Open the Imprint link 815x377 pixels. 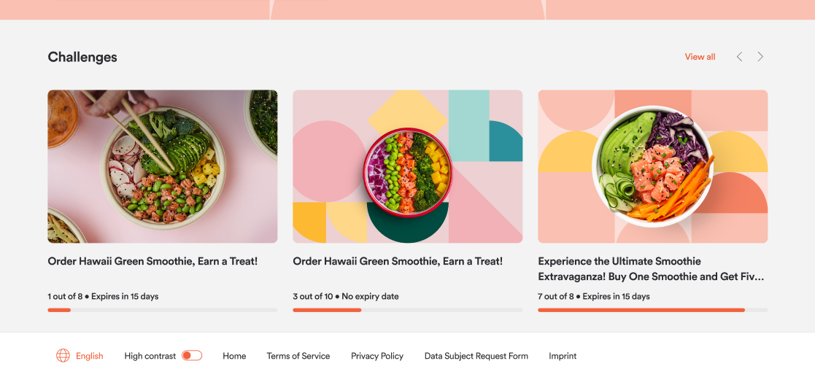click(x=563, y=357)
